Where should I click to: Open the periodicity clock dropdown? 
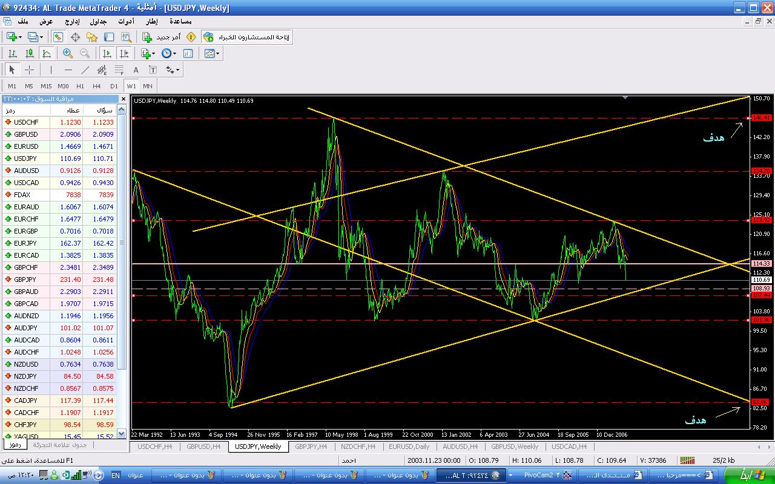174,54
